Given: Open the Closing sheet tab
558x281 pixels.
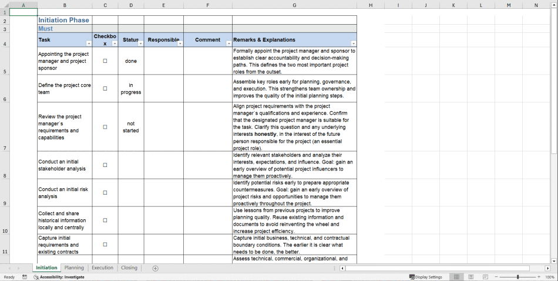Looking at the screenshot, I should point(129,268).
